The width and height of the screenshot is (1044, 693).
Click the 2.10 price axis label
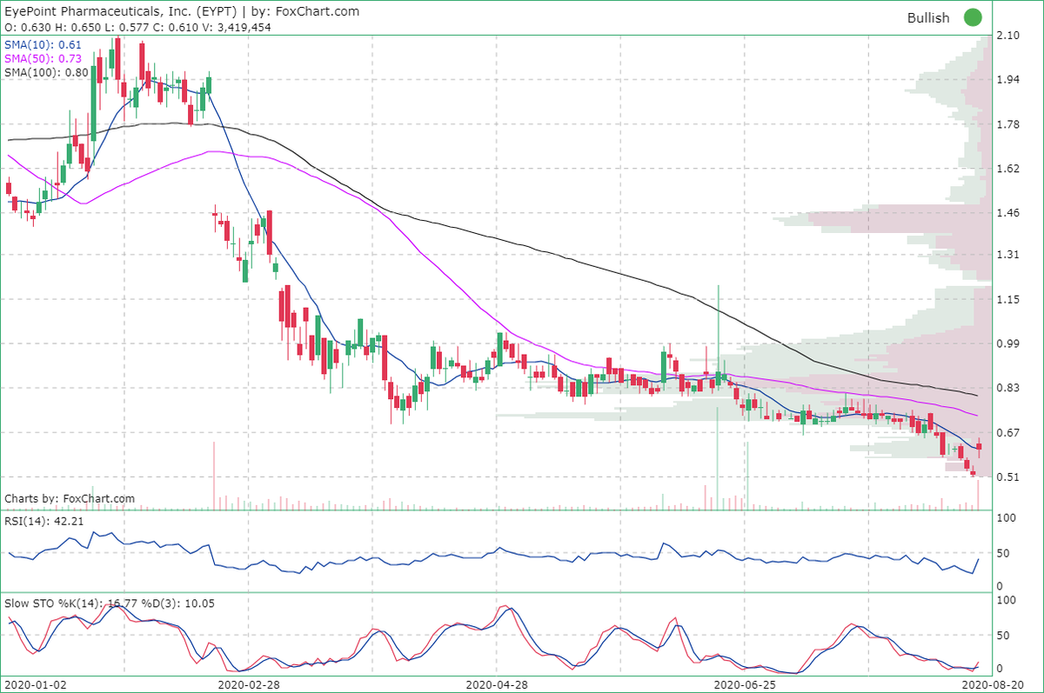pos(1009,36)
